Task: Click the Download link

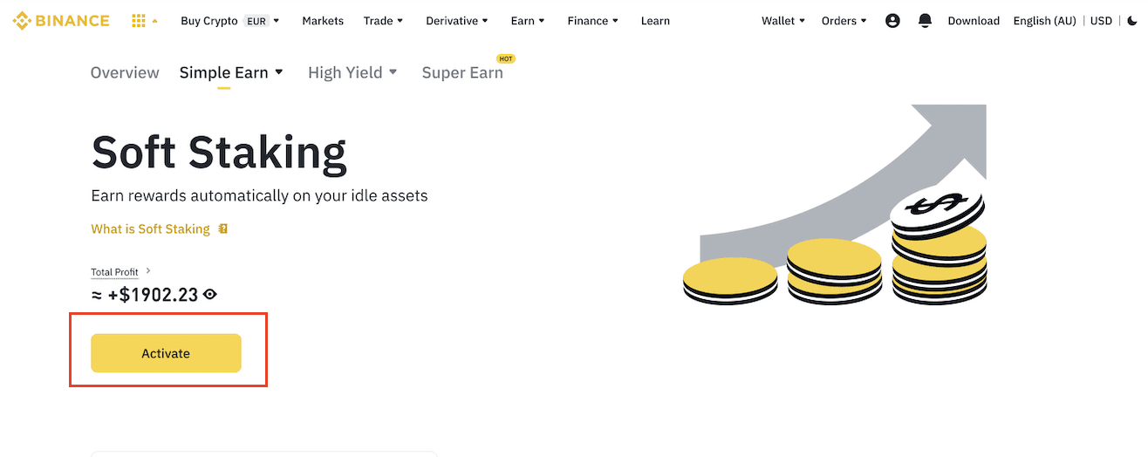Action: pyautogui.click(x=974, y=21)
